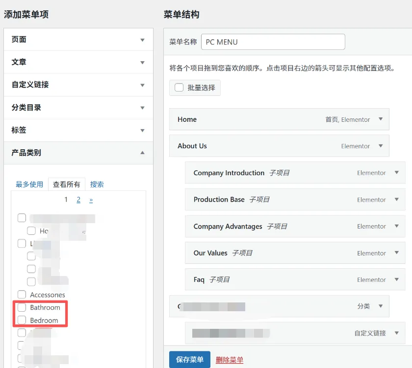412x368 pixels.
Task: Switch to the 最多使用 tab
Action: pos(28,184)
